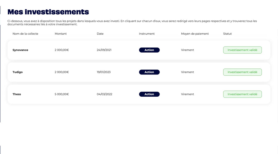Click the Nom de la collecte column header
The height and width of the screenshot is (154, 278).
(x=25, y=34)
